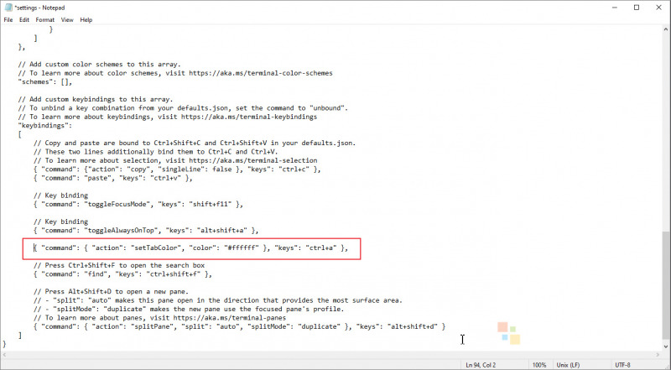671x370 pixels.
Task: Click the 'Unix (LF)' status entry
Action: click(x=569, y=365)
